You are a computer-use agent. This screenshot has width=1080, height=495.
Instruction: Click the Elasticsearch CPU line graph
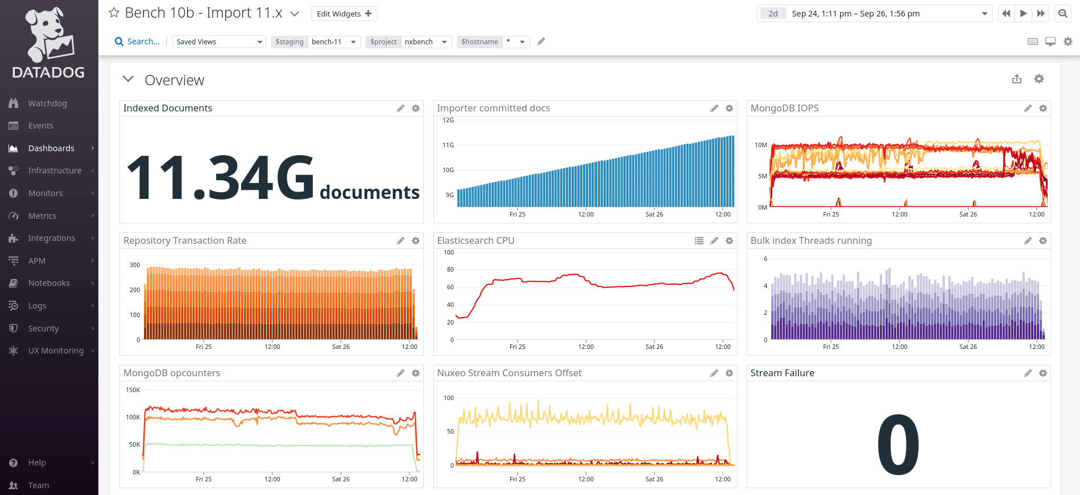pyautogui.click(x=595, y=296)
